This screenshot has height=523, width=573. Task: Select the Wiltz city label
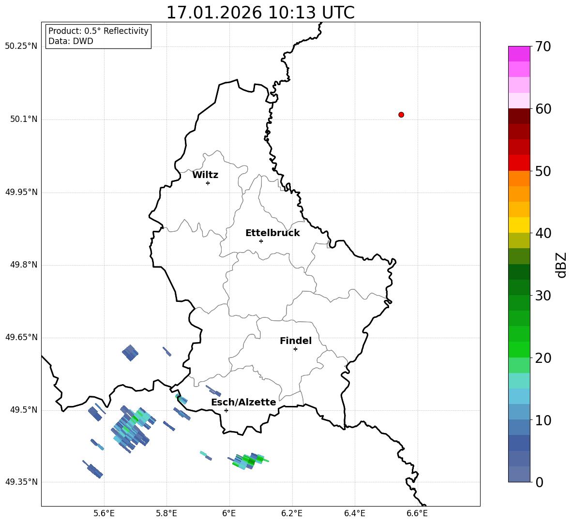[x=205, y=175]
